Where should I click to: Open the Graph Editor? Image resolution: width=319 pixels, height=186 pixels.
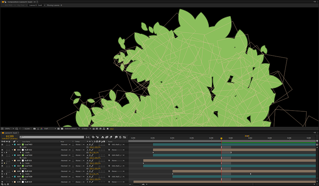click(x=124, y=137)
